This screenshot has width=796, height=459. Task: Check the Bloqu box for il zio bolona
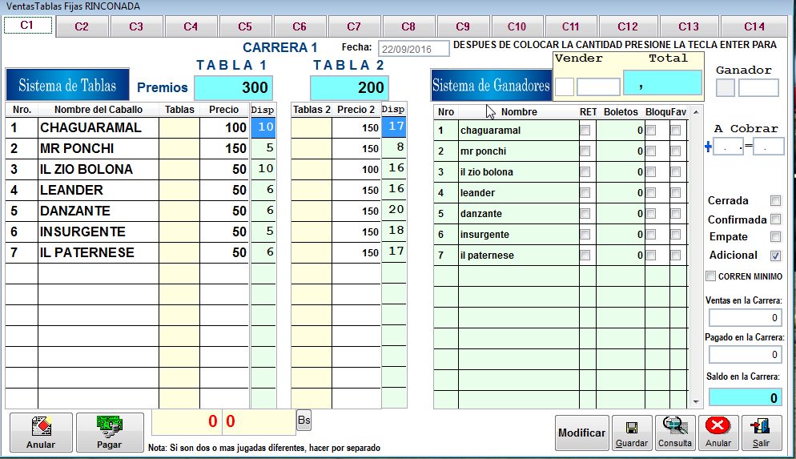tap(651, 172)
